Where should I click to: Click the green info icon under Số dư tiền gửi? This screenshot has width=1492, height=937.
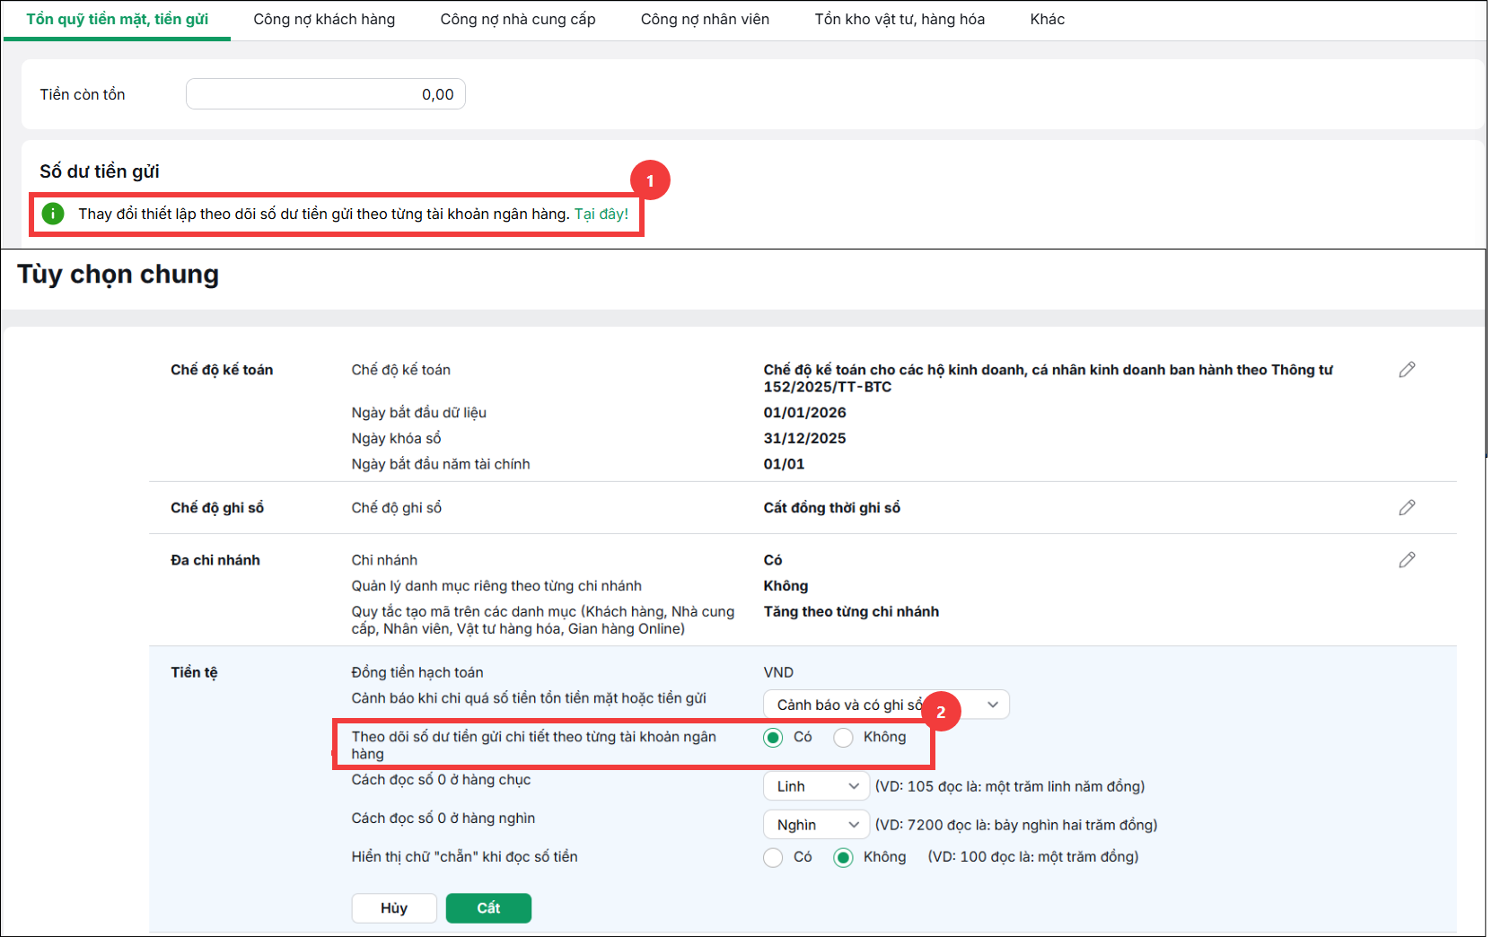(x=53, y=214)
